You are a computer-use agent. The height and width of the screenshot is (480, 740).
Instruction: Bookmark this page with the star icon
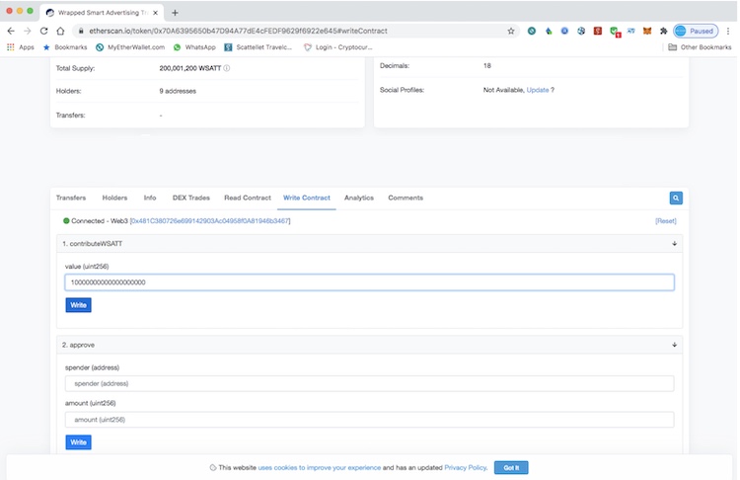pos(511,31)
